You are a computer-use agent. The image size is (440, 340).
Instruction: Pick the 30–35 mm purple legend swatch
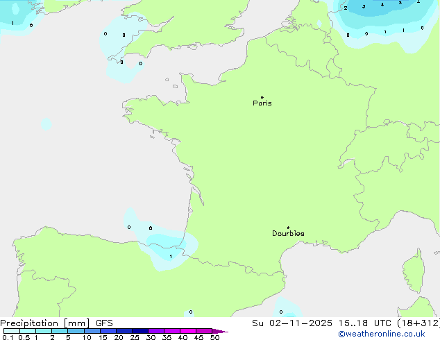click(156, 331)
